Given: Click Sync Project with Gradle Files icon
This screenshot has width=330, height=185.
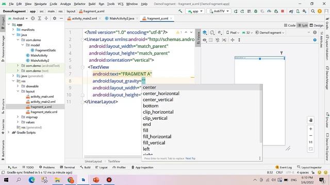Looking at the screenshot, I should coord(291,11).
